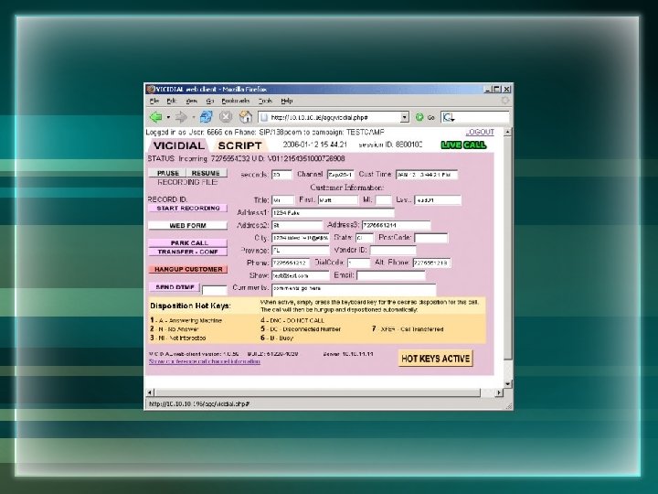Click the Last name input field
The height and width of the screenshot is (494, 658).
click(438, 200)
